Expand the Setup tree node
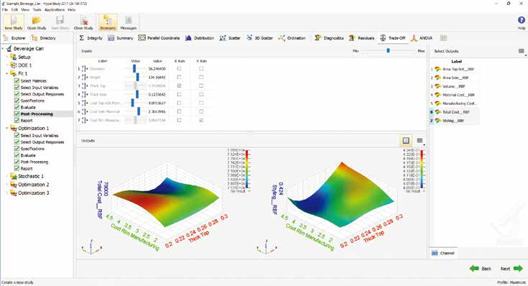Image resolution: width=528 pixels, height=286 pixels. pos(7,57)
